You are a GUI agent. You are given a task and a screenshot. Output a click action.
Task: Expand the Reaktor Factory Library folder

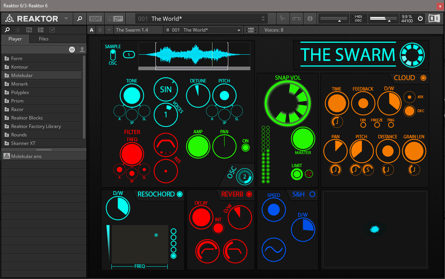[7, 126]
